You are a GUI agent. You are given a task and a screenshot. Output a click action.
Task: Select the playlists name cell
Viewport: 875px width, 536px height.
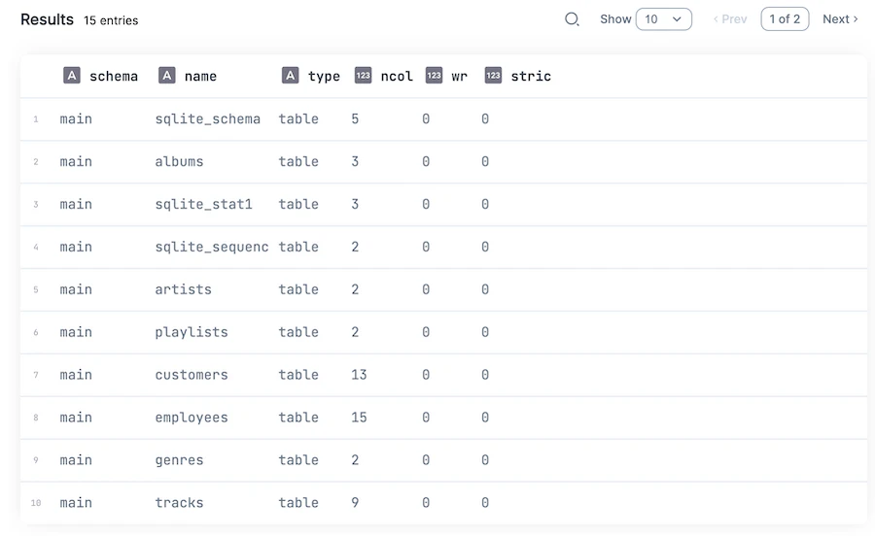[192, 333]
